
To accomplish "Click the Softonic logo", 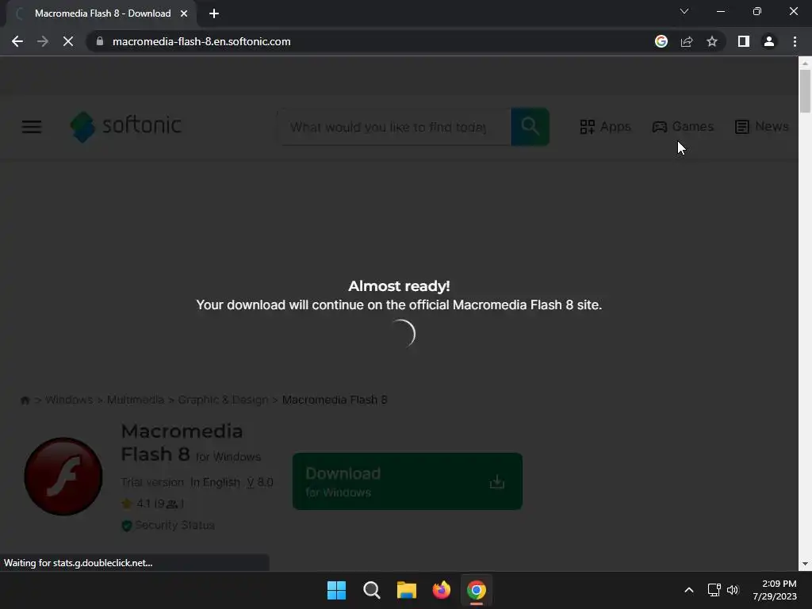I will [126, 126].
